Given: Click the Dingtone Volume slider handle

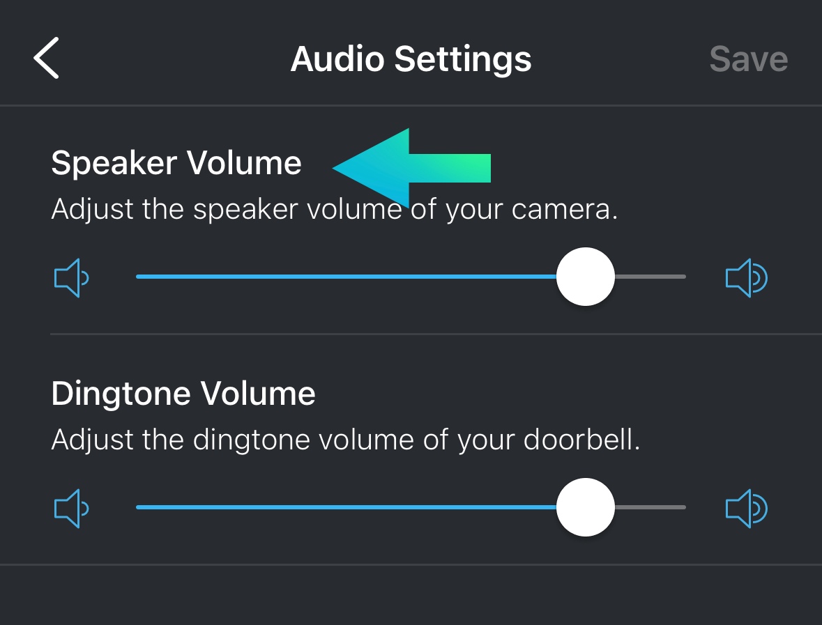Looking at the screenshot, I should pyautogui.click(x=586, y=507).
